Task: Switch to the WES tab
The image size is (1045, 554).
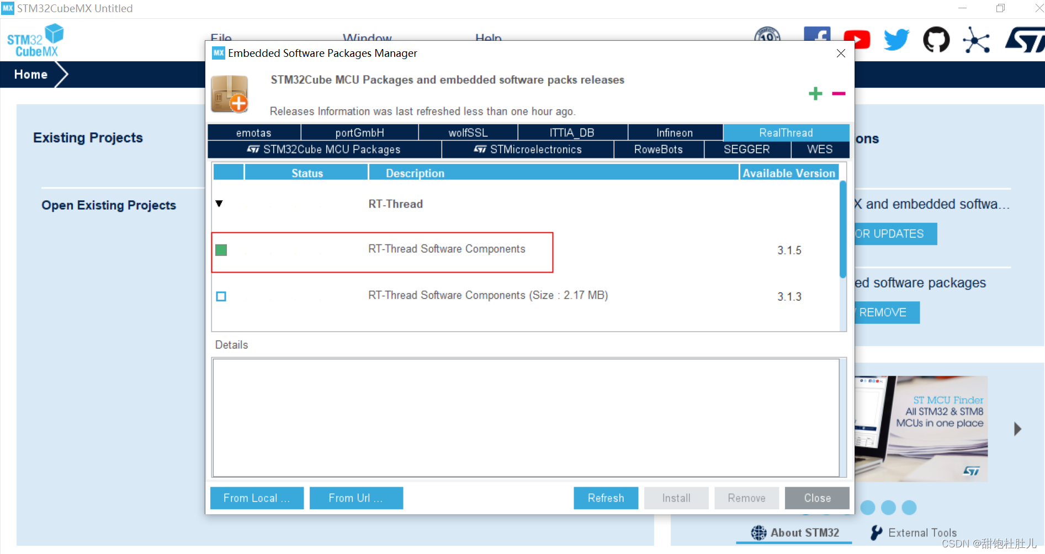Action: [x=820, y=150]
